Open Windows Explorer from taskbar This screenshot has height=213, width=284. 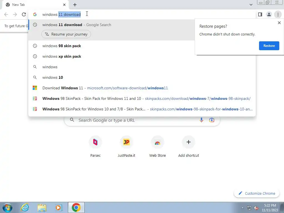tap(42, 208)
